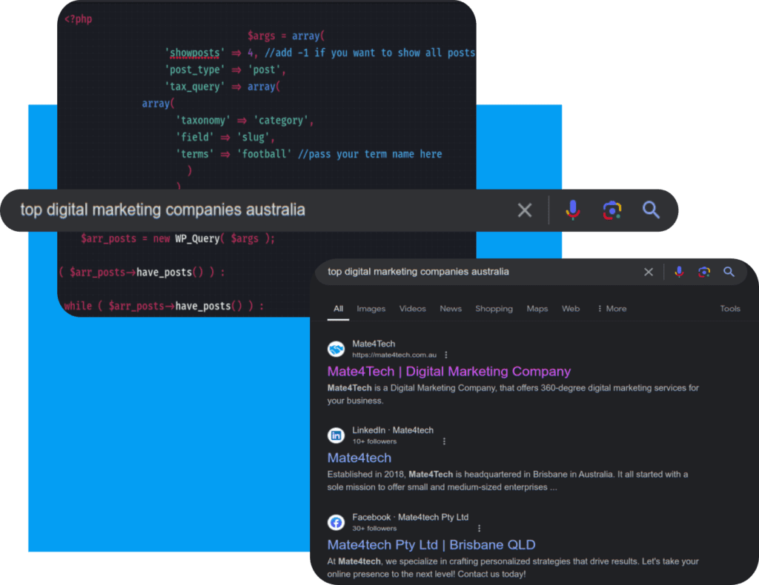Expand the More search filters menu
This screenshot has width=759, height=585.
pyautogui.click(x=612, y=309)
